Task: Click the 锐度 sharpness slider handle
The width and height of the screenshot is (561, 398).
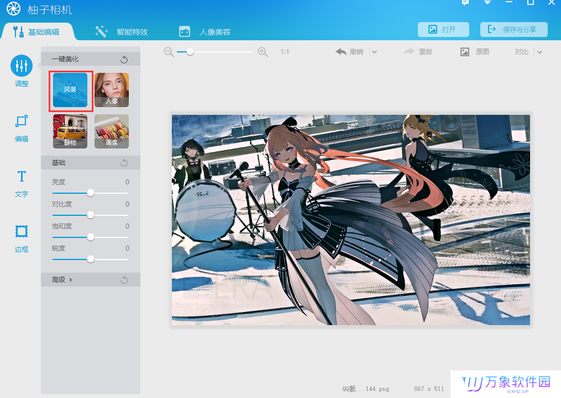Action: 91,259
